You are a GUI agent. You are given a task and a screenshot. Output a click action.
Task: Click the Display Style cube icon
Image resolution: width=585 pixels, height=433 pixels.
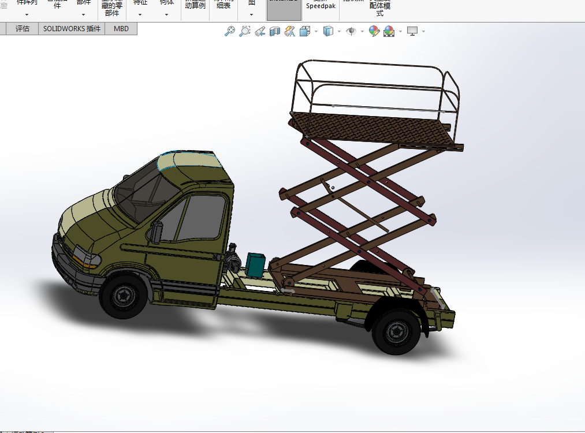328,32
